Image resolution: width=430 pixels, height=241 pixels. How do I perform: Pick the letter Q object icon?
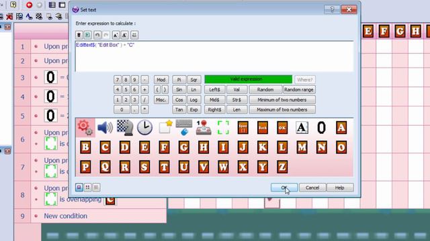pos(105,167)
